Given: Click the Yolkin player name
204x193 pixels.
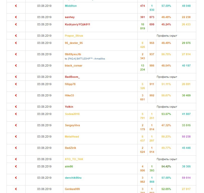Looking at the screenshot, I should [x=69, y=107].
